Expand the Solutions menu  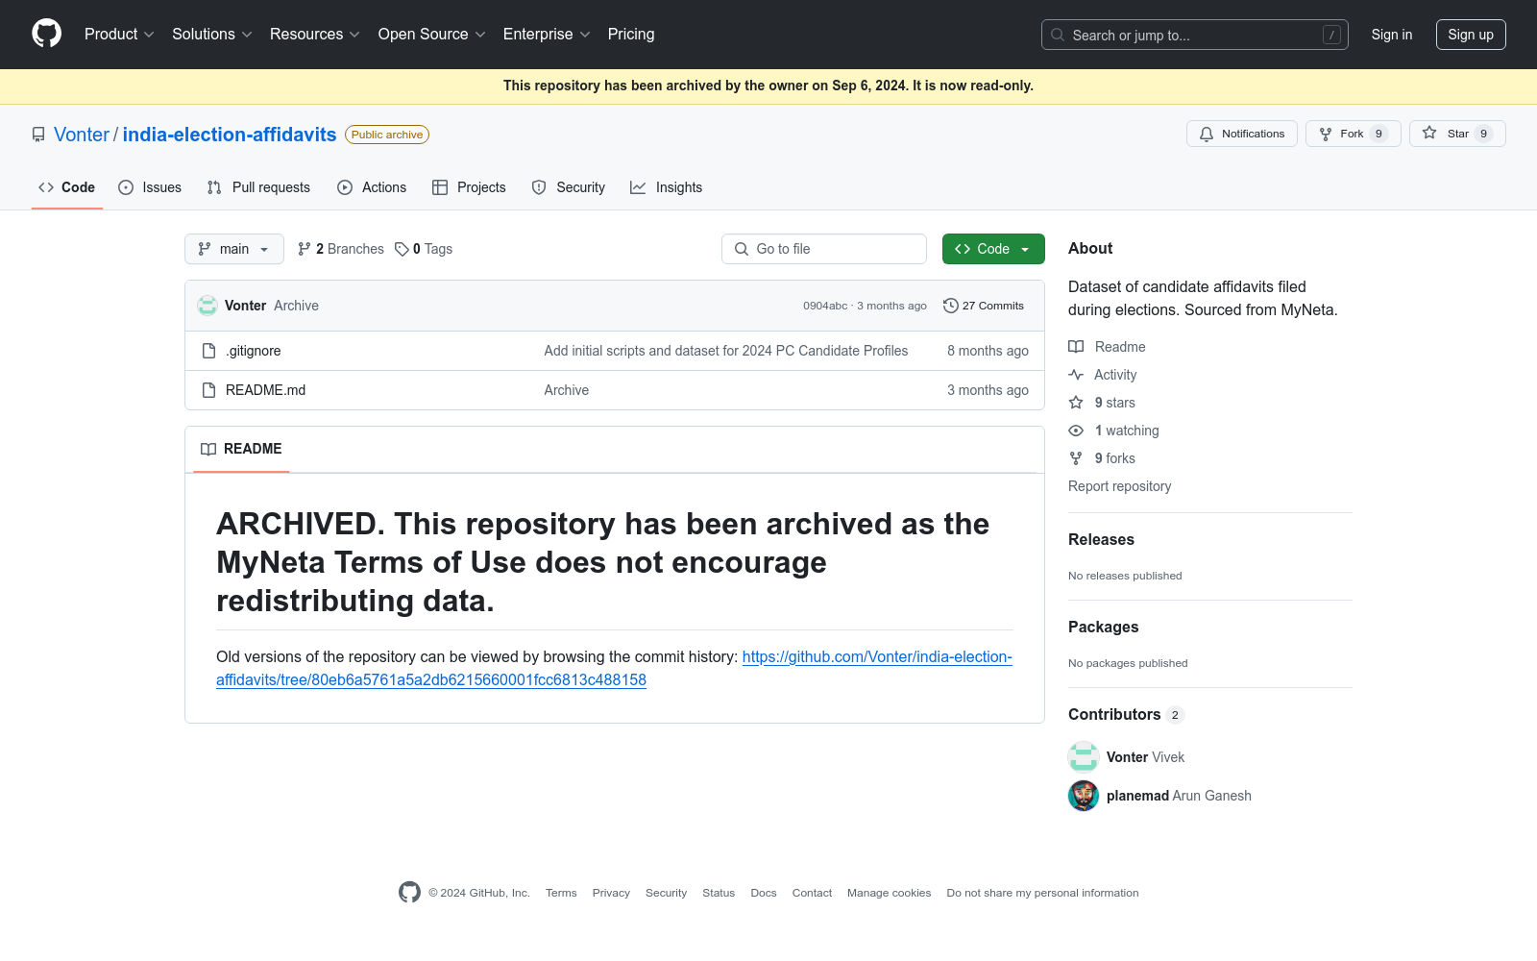point(212,35)
